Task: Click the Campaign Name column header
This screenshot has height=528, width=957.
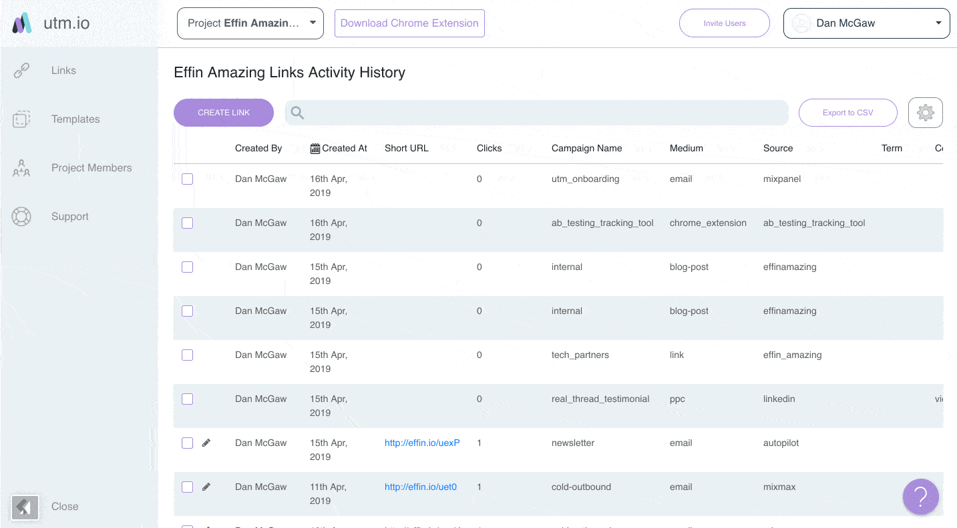Action: [587, 148]
